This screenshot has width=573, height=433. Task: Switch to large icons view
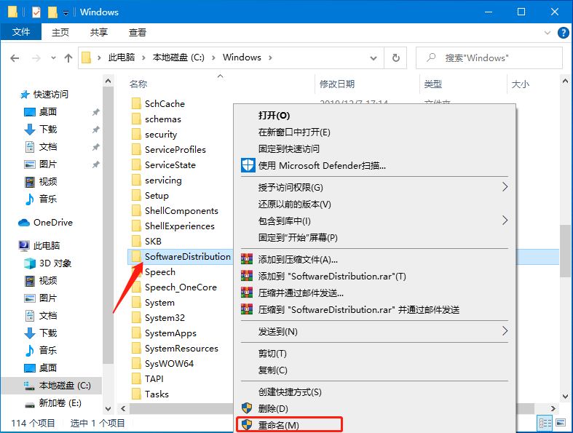pos(561,423)
